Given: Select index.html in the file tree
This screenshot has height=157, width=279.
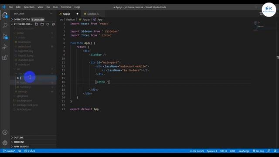Looking at the screenshot, I should [x=24, y=47].
